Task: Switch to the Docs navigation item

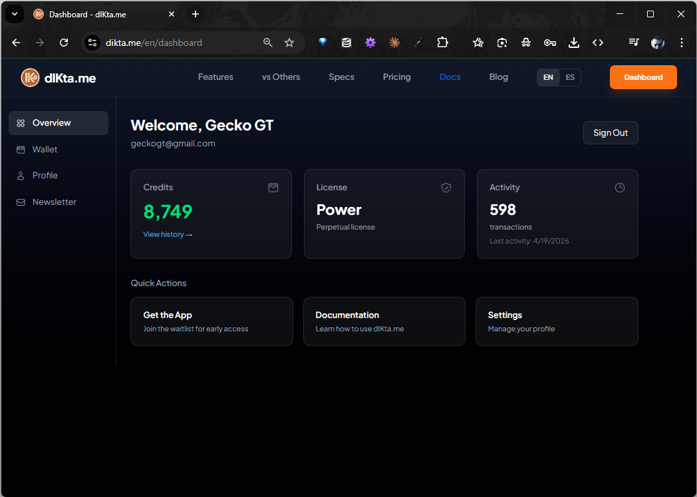Action: coord(450,77)
